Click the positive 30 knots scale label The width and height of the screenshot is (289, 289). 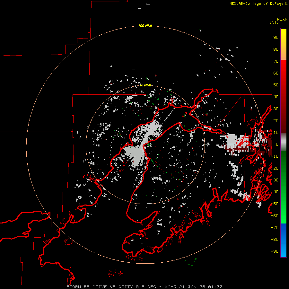pos(276,109)
